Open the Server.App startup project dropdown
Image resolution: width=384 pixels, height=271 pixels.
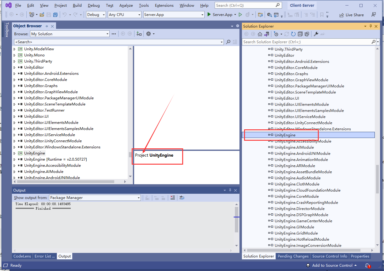(x=174, y=15)
